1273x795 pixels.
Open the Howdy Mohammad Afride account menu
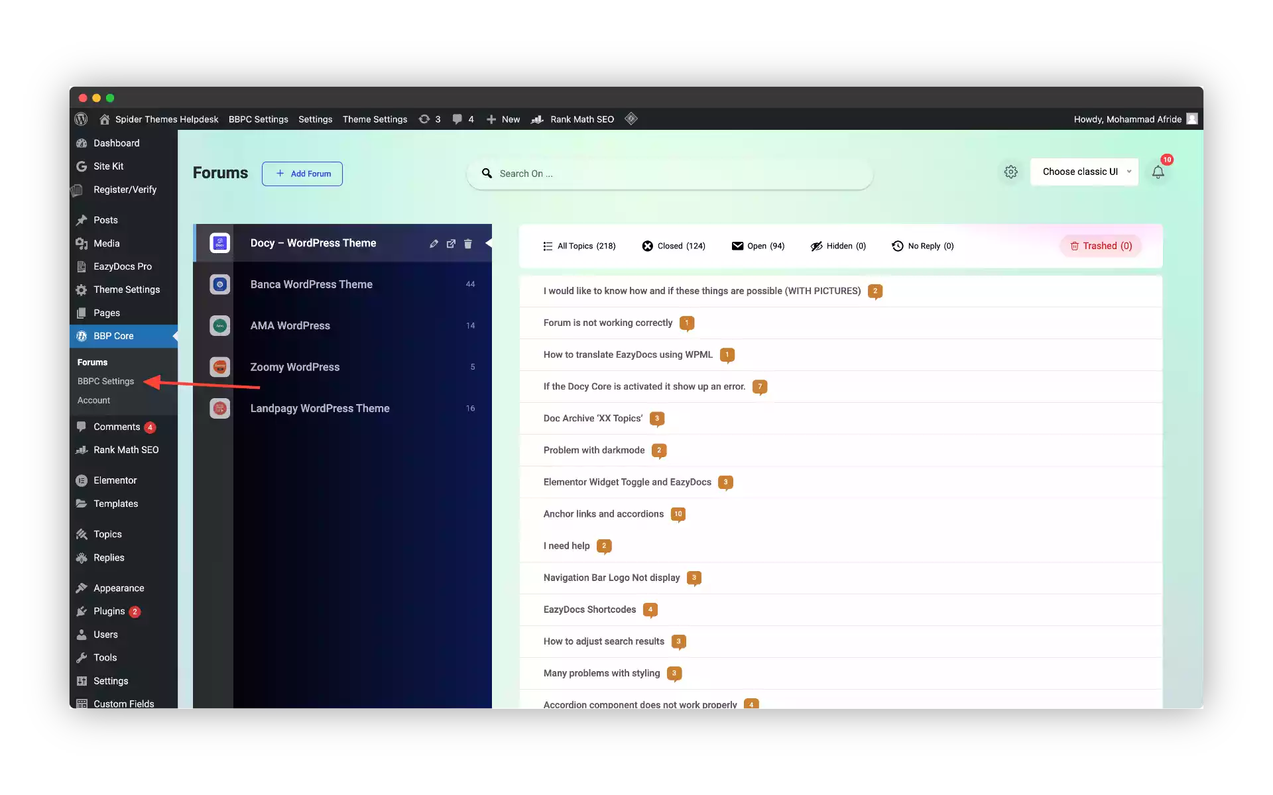[x=1127, y=119]
